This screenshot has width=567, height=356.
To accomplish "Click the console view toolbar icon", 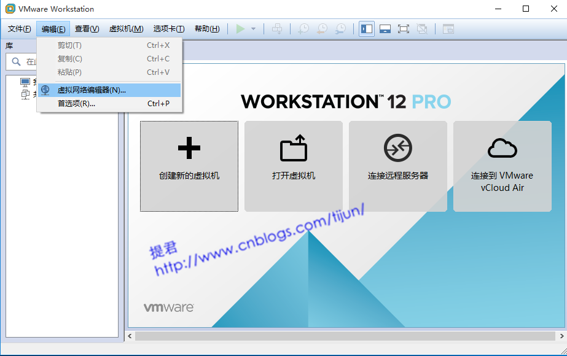I will point(448,29).
